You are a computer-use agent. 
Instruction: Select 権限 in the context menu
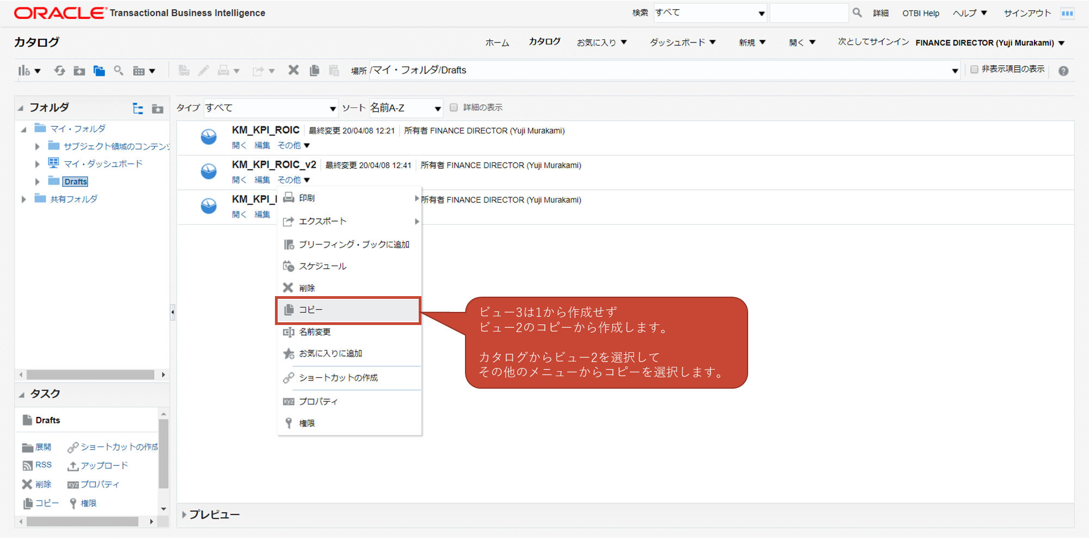(x=348, y=424)
